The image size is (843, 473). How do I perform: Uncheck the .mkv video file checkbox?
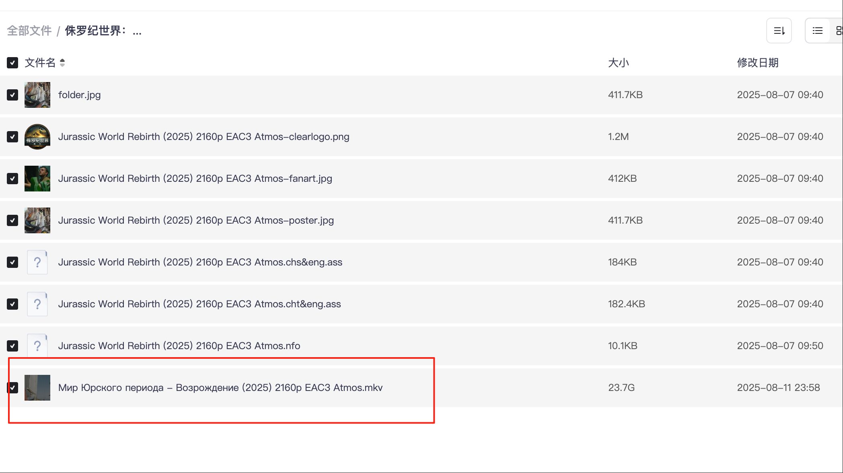[12, 388]
